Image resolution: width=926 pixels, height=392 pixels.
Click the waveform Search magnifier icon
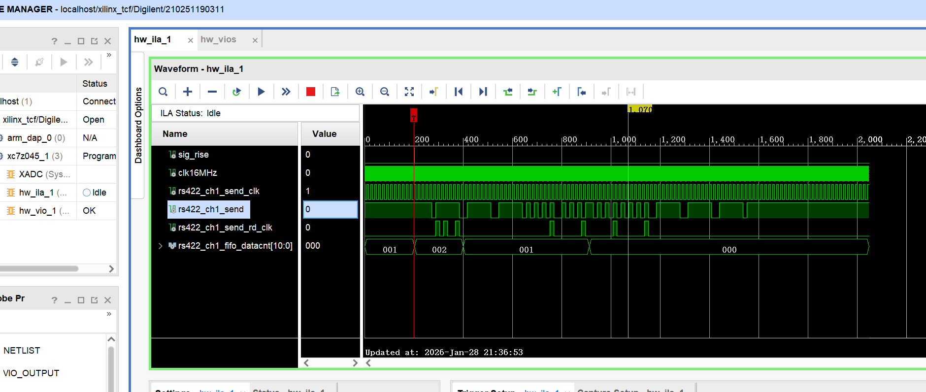coord(163,92)
